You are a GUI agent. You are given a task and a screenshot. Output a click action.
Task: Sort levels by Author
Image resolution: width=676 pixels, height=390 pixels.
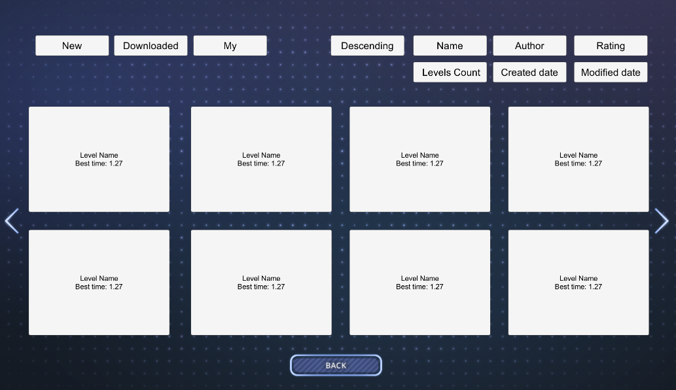[x=530, y=46]
